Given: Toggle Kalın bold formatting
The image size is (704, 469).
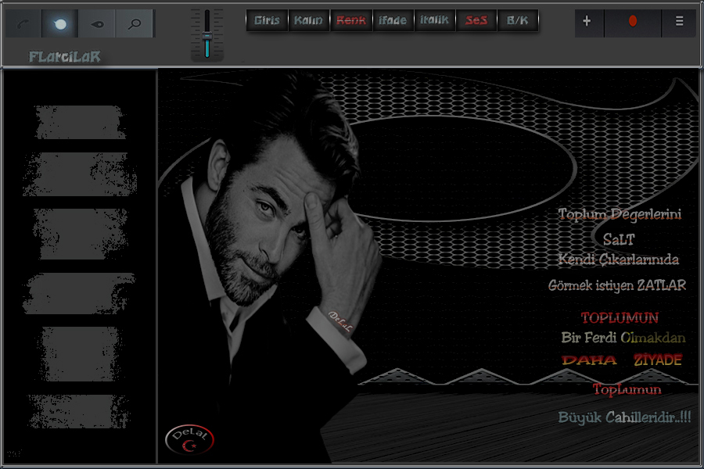Looking at the screenshot, I should point(308,20).
